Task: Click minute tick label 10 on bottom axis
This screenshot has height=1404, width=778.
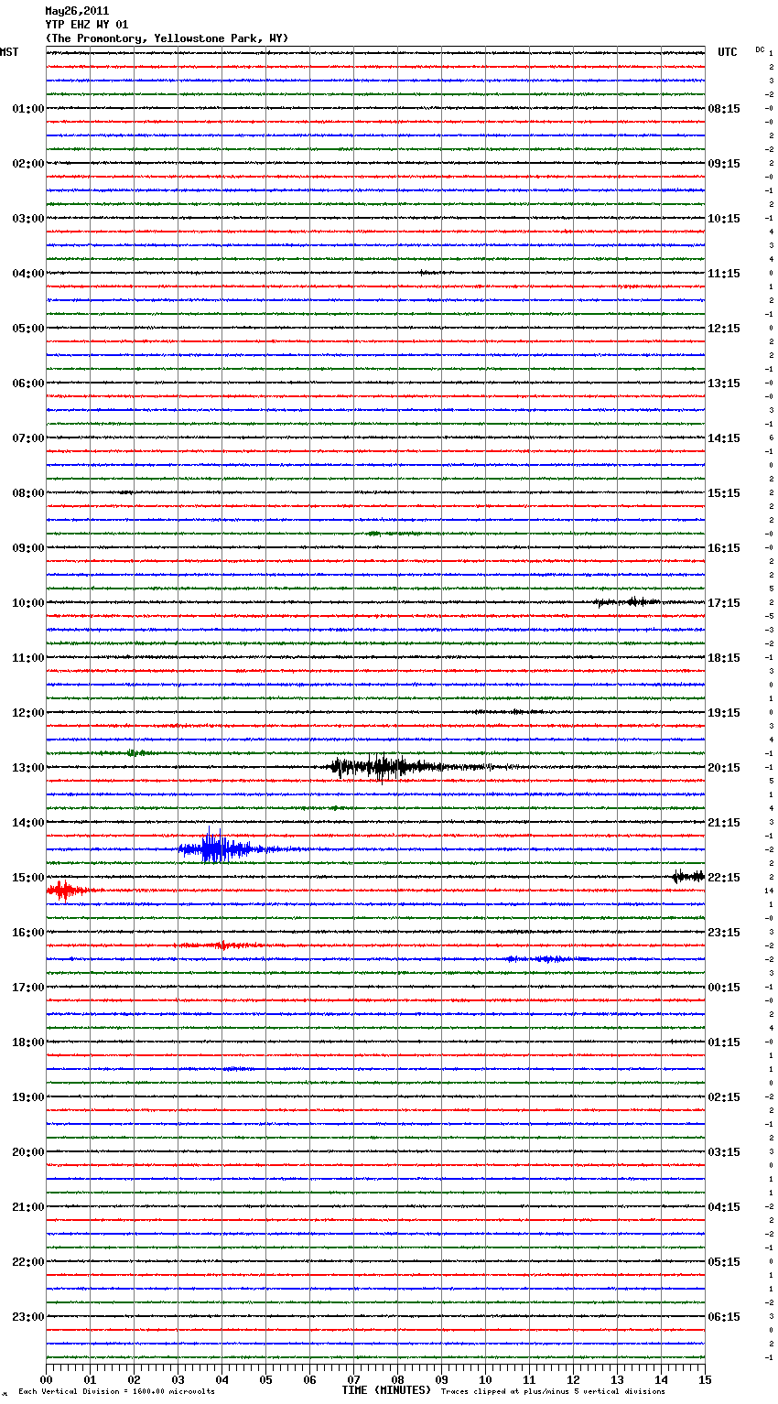Action: coord(485,1379)
